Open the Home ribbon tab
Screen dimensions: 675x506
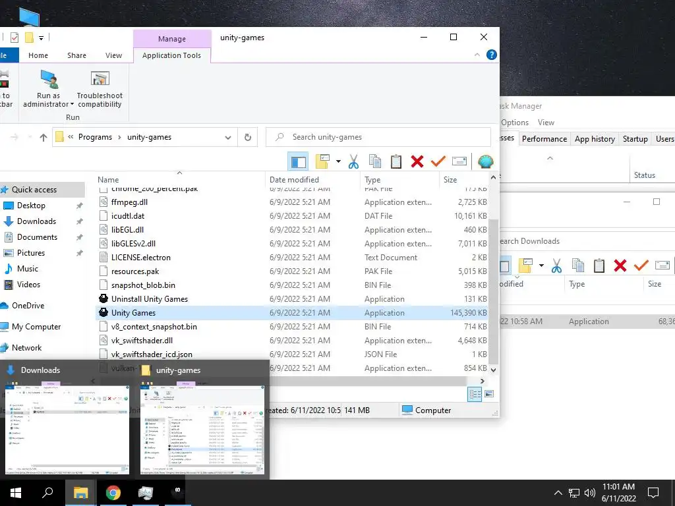(x=38, y=55)
